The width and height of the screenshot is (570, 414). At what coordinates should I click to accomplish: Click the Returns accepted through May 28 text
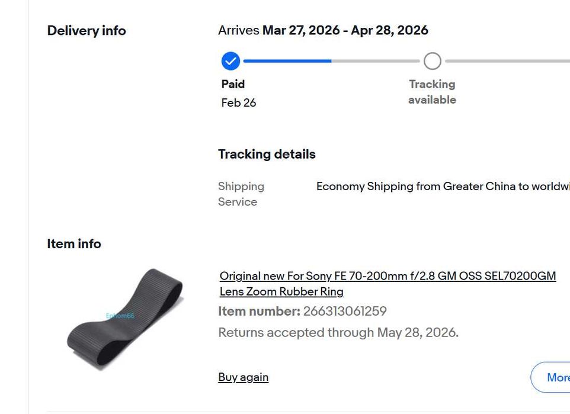[338, 332]
